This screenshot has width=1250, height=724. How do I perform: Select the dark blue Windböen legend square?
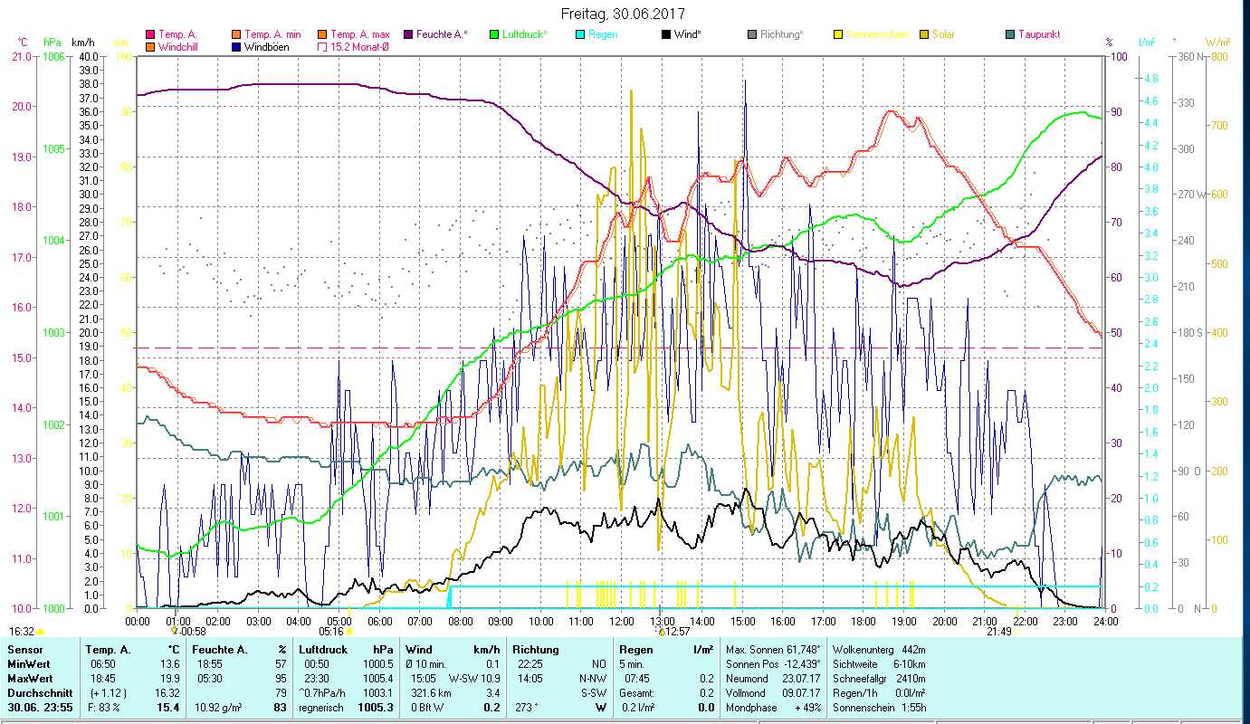click(236, 47)
